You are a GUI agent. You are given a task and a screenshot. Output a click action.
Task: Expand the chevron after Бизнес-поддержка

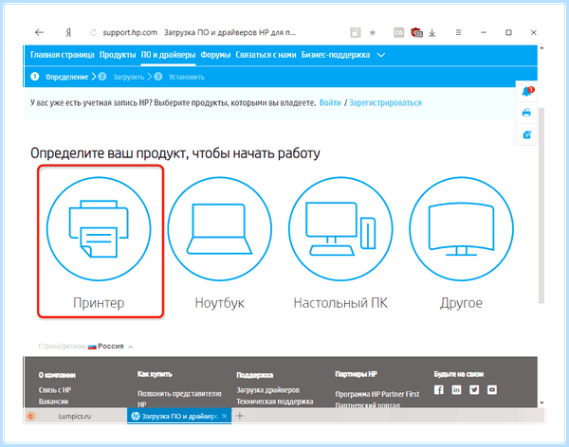coord(380,55)
